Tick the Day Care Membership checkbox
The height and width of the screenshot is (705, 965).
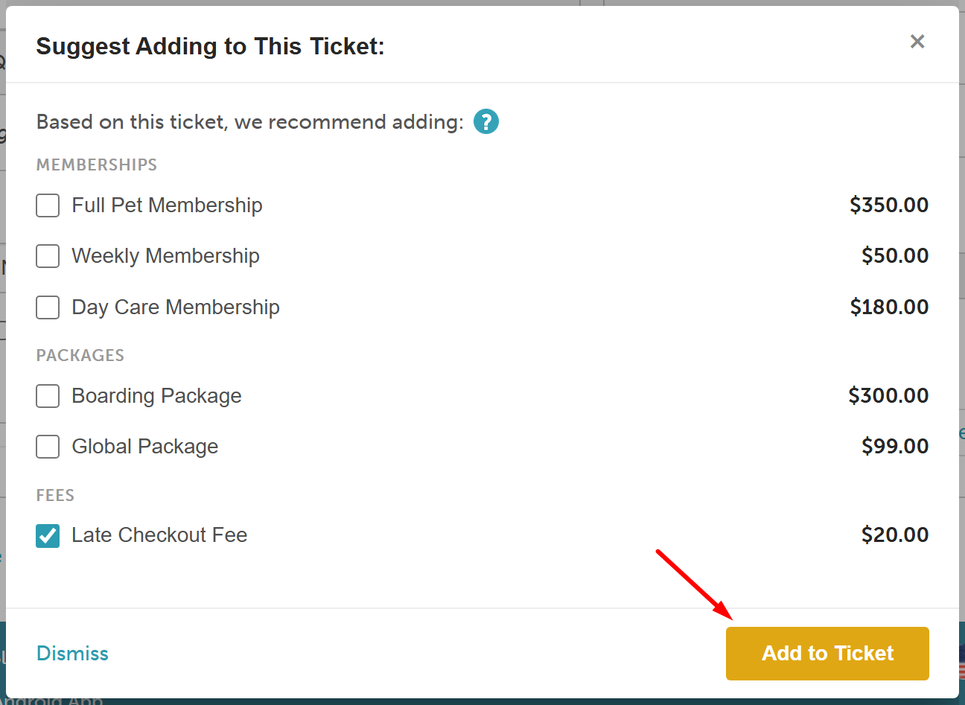48,307
